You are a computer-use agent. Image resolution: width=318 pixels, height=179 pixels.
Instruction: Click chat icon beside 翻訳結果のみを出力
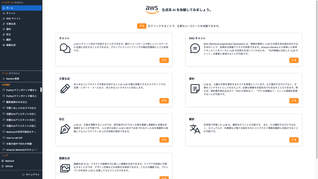coord(4,102)
